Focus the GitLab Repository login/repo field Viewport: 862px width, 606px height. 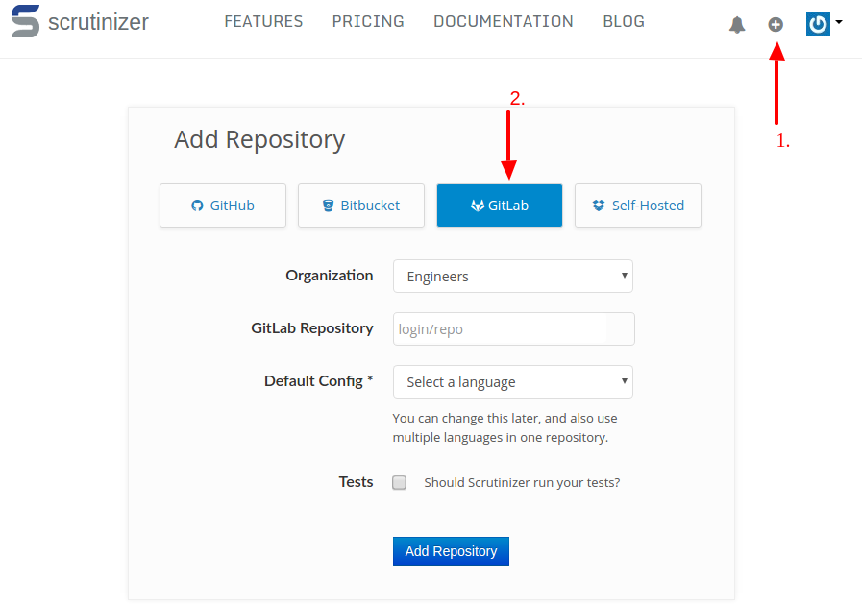514,329
